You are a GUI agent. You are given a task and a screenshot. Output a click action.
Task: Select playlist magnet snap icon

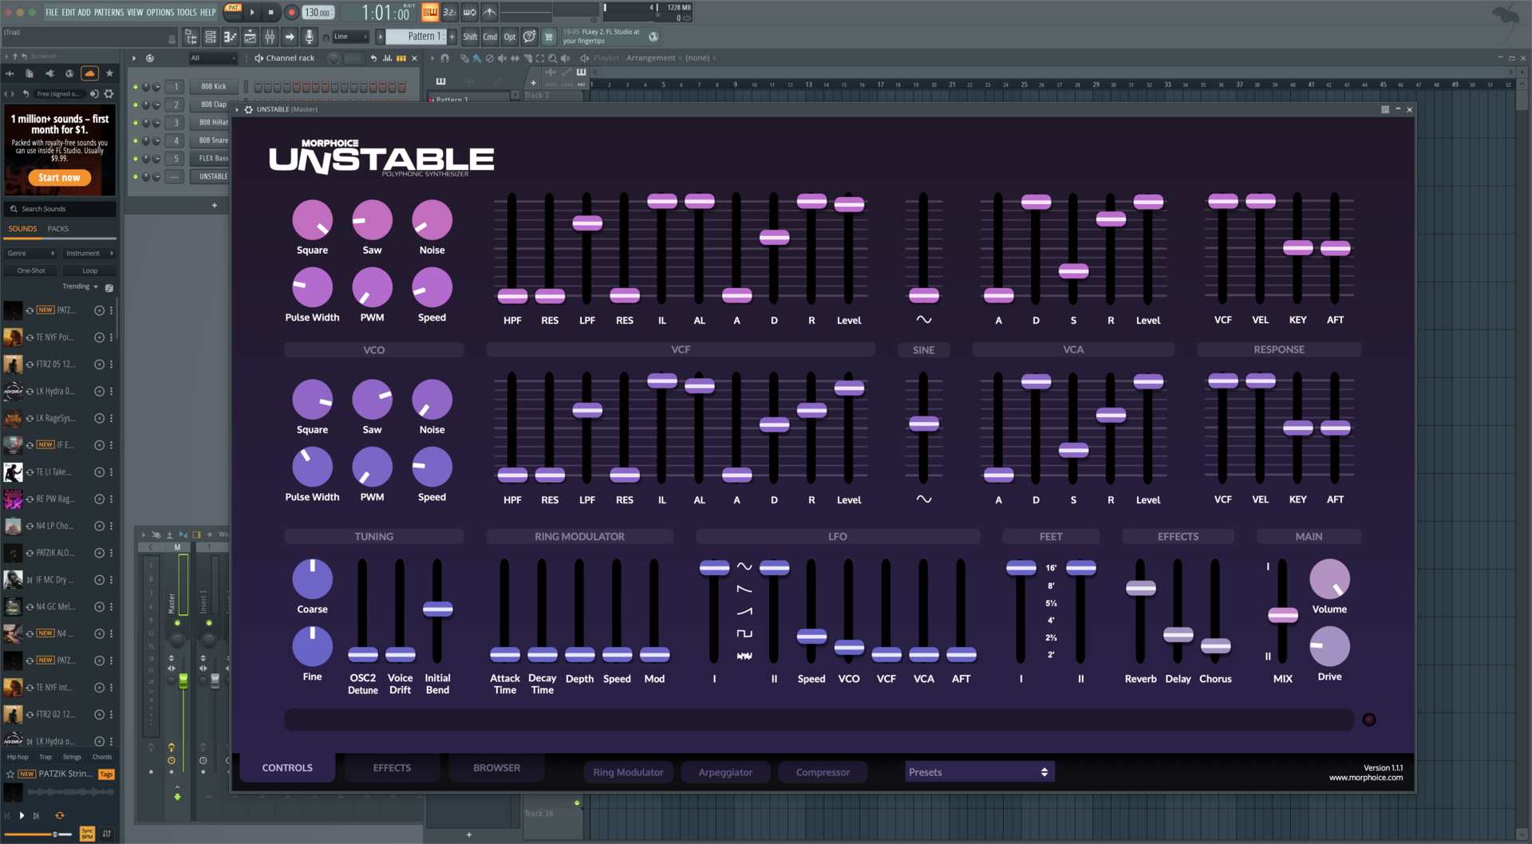coord(445,58)
